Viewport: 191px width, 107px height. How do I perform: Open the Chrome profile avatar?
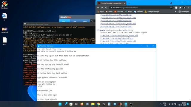coord(184,7)
